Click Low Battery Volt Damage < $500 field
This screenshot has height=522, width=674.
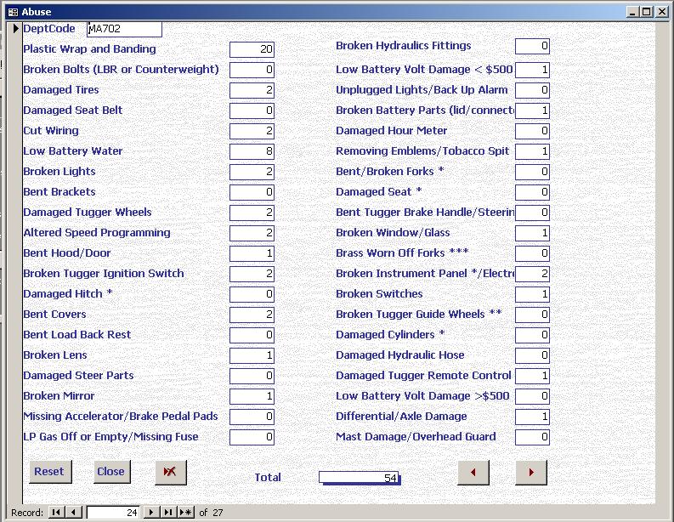coord(532,70)
